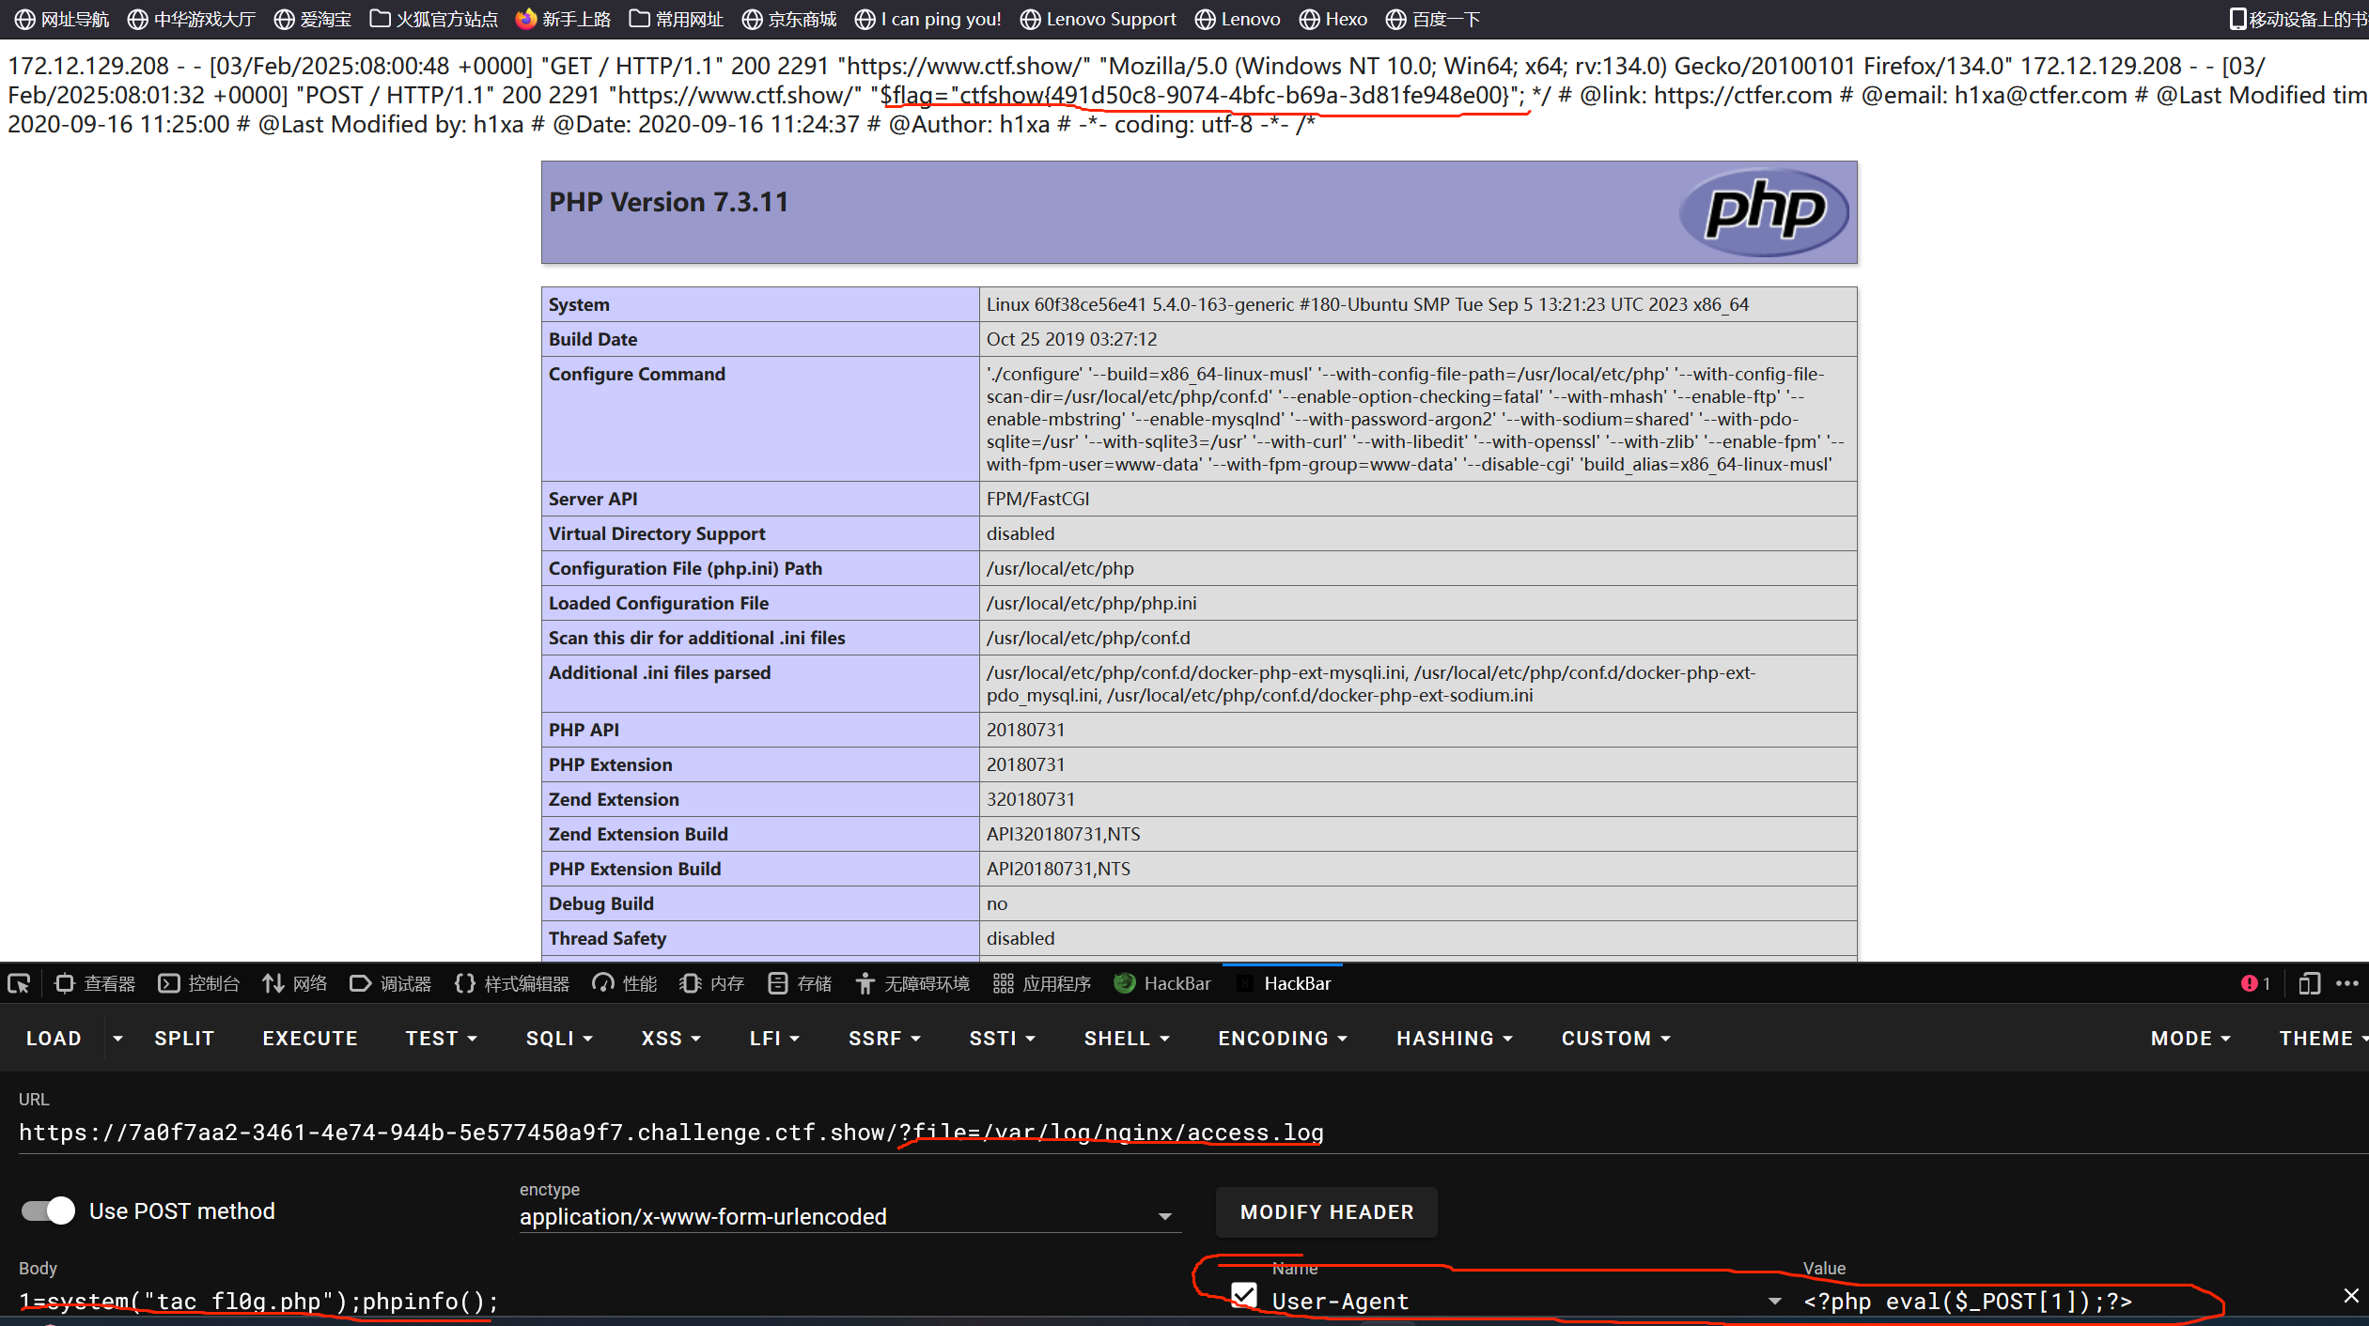Click the red error count indicator
Image resolution: width=2369 pixels, height=1326 pixels.
pos(2255,983)
